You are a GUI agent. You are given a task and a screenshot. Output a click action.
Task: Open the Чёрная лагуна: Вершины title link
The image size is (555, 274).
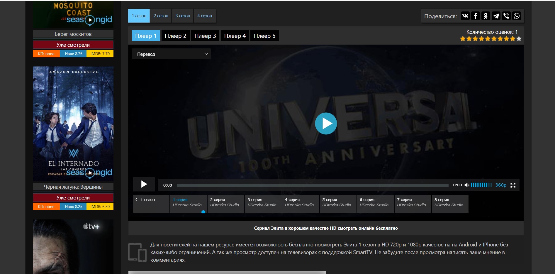73,187
